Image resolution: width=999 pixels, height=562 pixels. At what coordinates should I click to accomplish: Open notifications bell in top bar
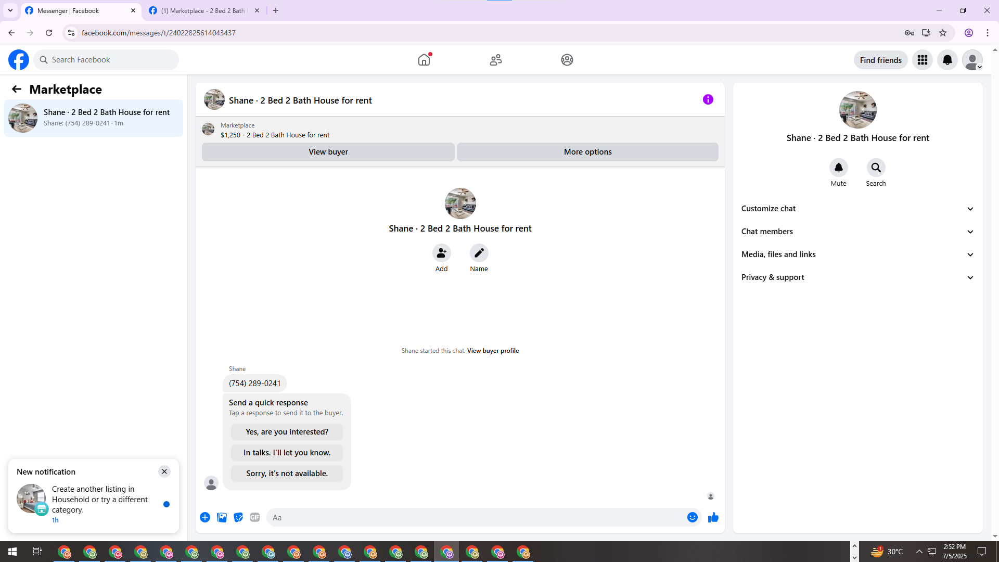tap(947, 60)
